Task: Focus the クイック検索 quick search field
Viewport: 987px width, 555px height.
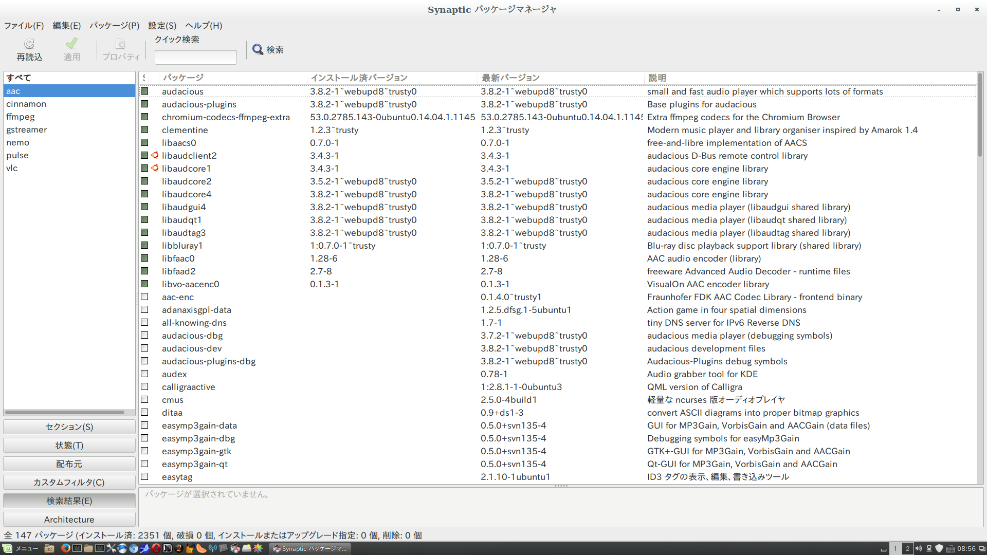Action: pos(196,57)
